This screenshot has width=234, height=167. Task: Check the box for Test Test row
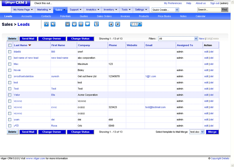[x=10, y=89]
